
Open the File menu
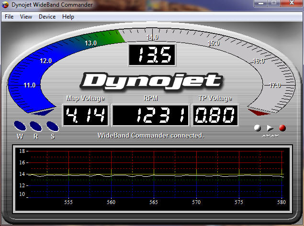pyautogui.click(x=9, y=17)
